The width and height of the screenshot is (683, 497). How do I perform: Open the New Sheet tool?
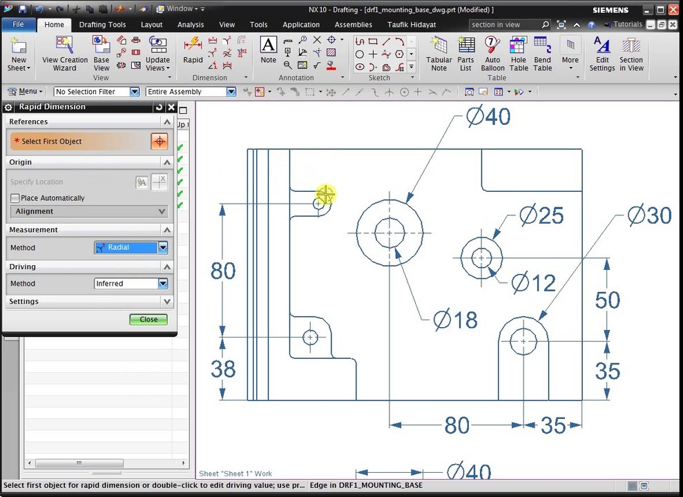[19, 54]
